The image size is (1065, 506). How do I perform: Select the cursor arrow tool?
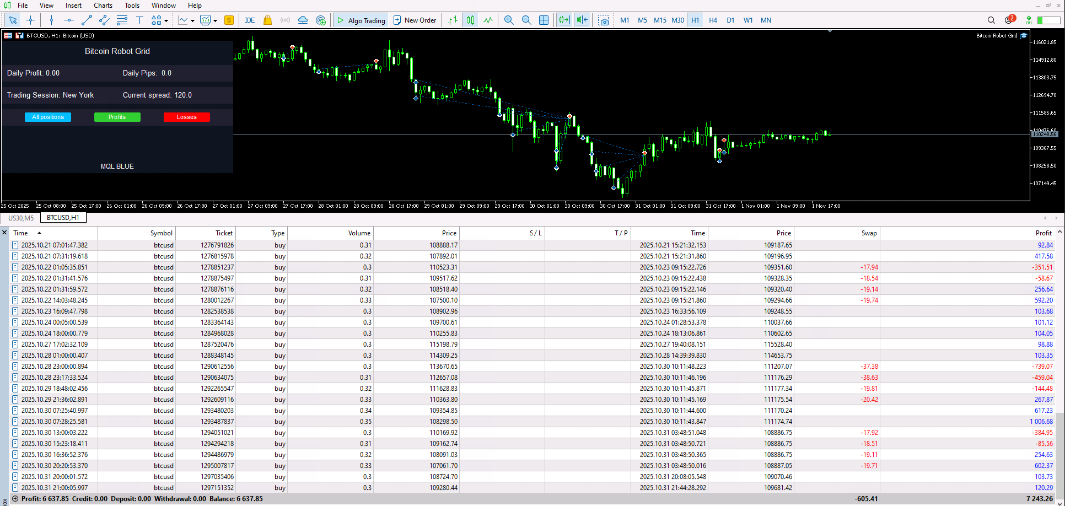13,20
